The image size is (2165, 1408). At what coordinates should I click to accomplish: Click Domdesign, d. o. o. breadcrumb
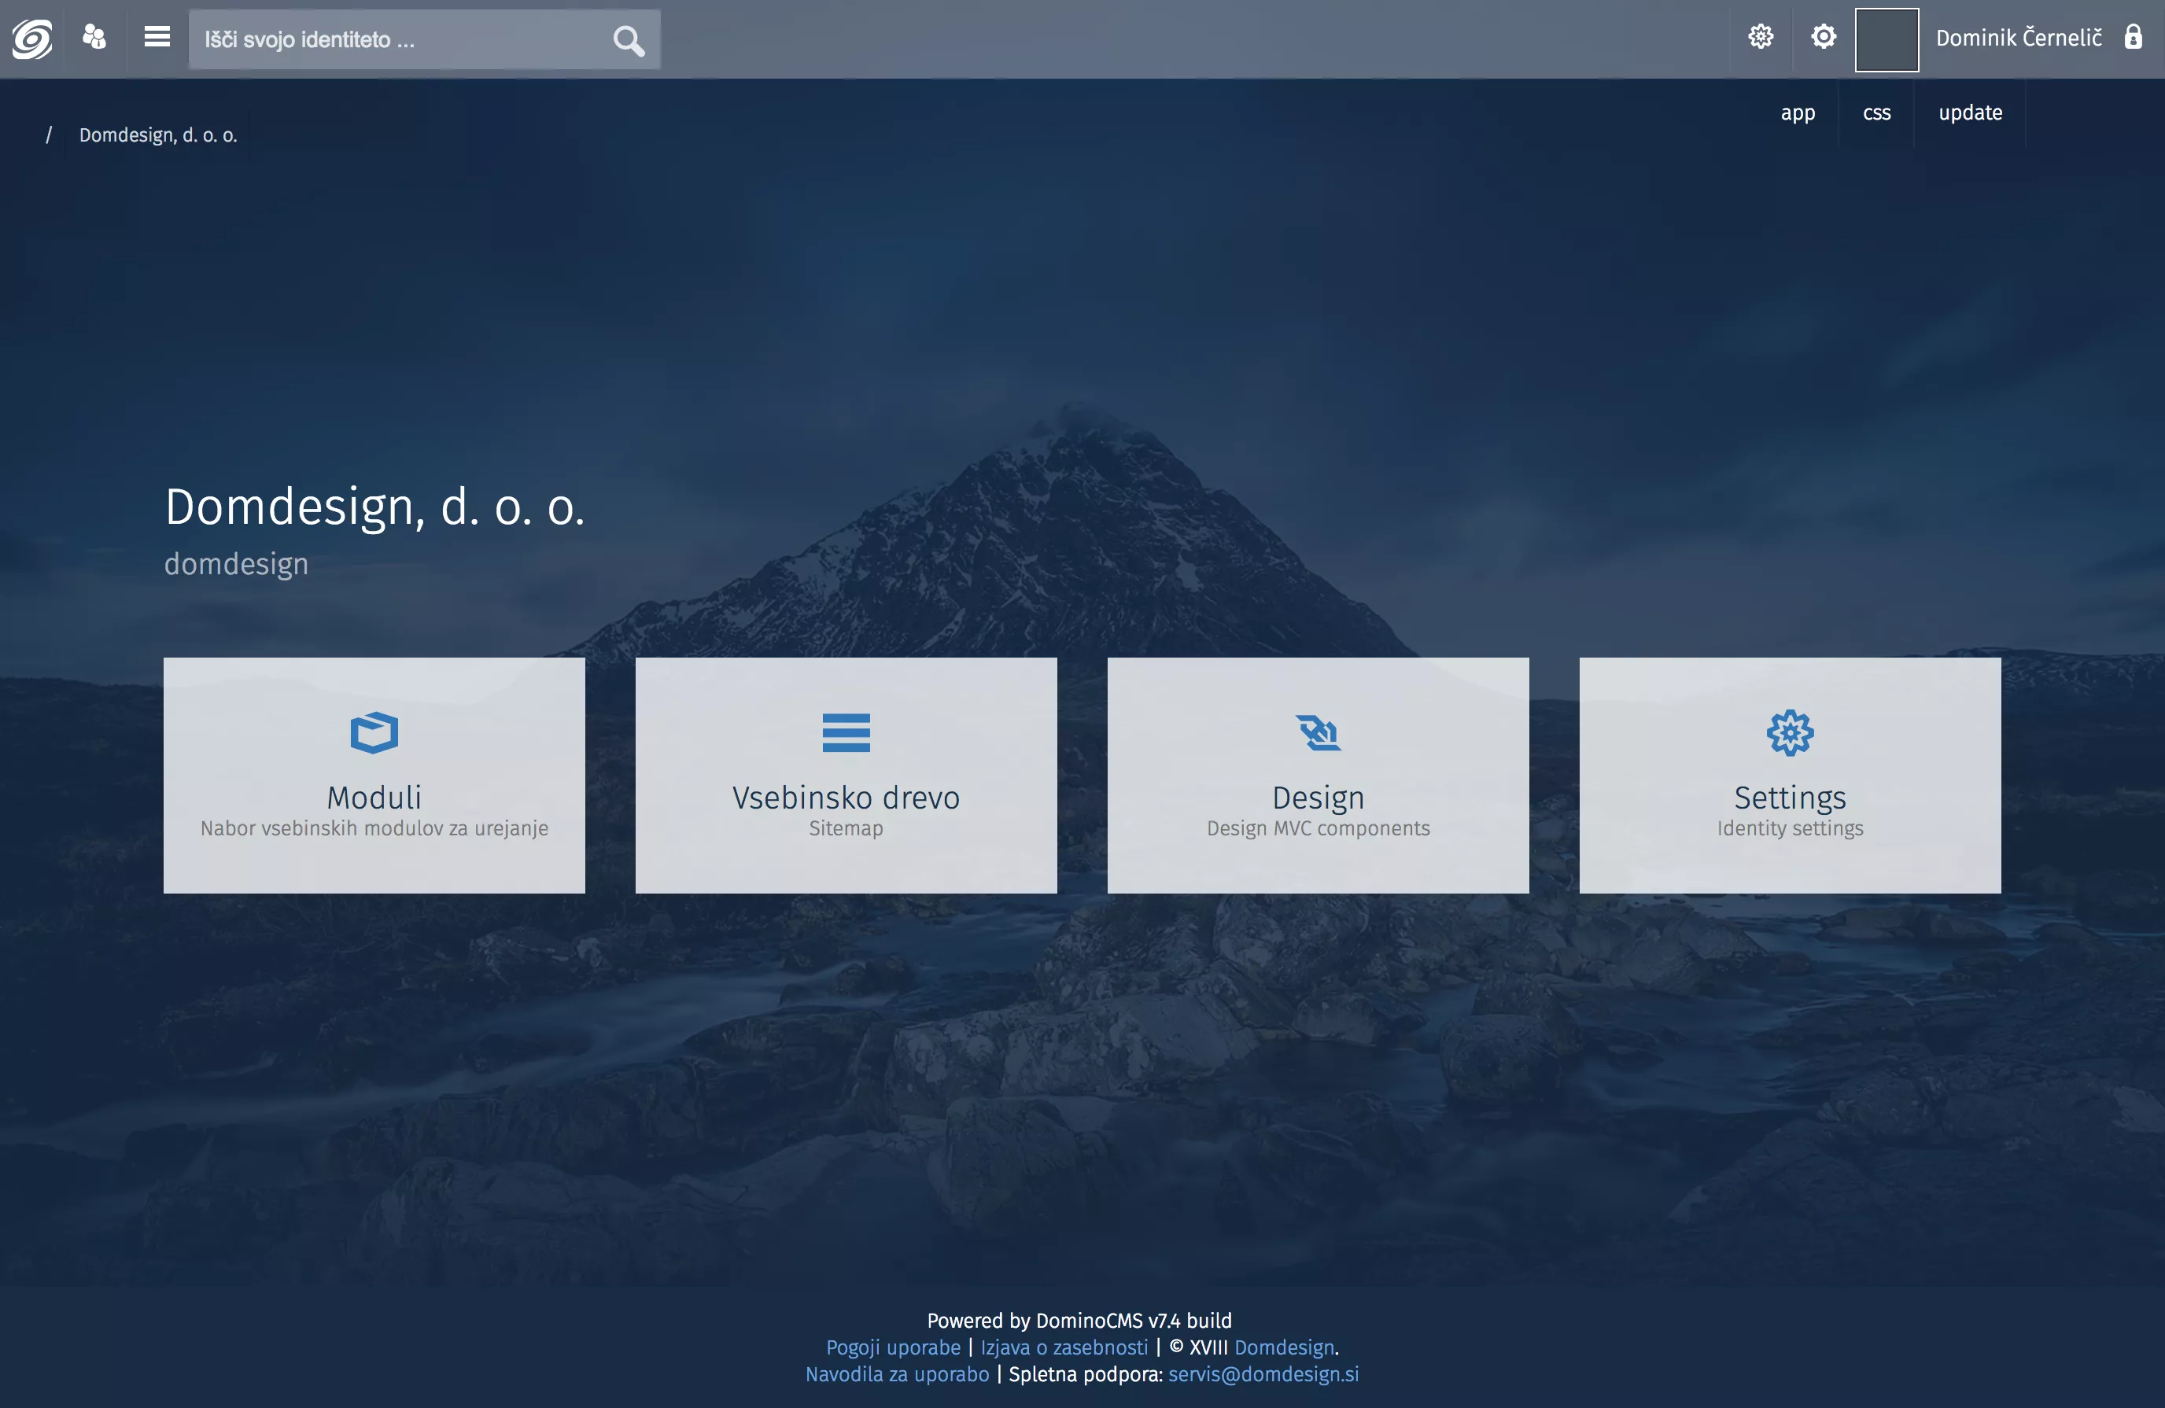pos(158,135)
